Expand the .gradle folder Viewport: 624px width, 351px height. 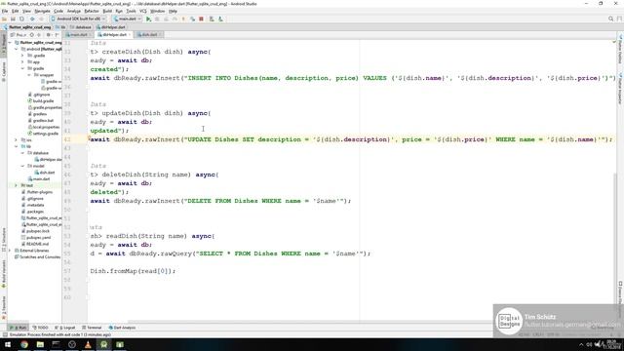tap(22, 56)
